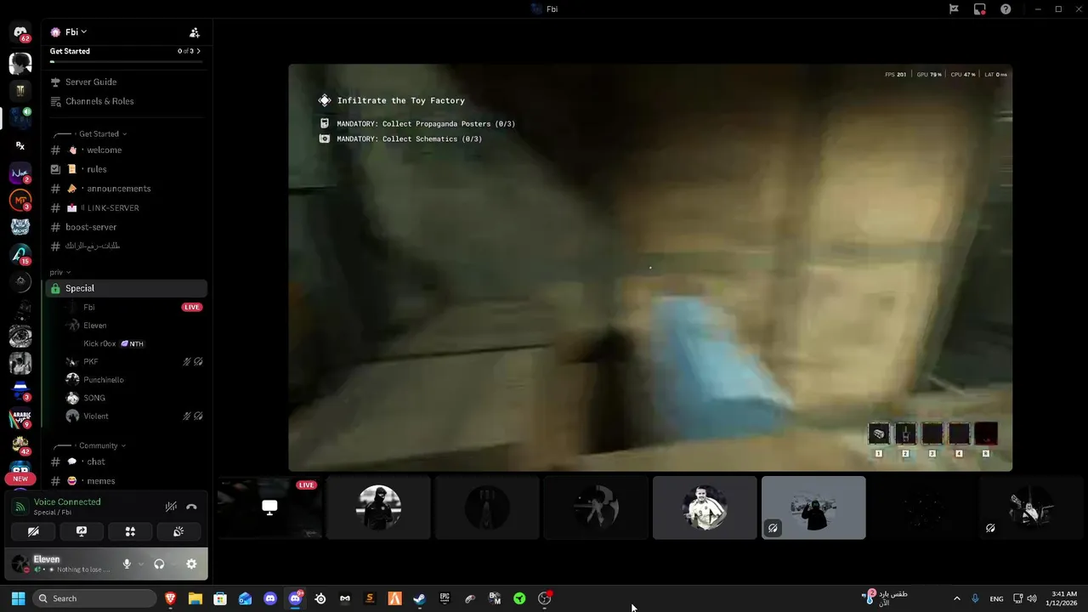
Task: Open the chat channel
Action: [x=126, y=462]
